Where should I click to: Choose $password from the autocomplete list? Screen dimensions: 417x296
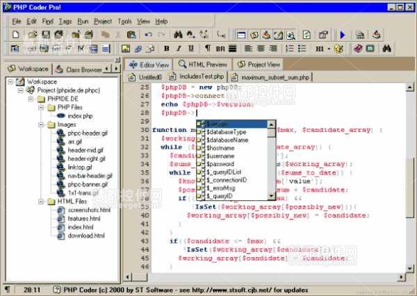(x=220, y=164)
